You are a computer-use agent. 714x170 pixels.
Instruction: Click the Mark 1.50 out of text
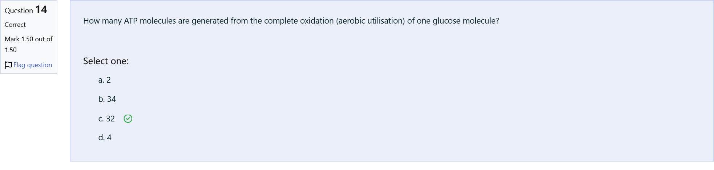29,39
